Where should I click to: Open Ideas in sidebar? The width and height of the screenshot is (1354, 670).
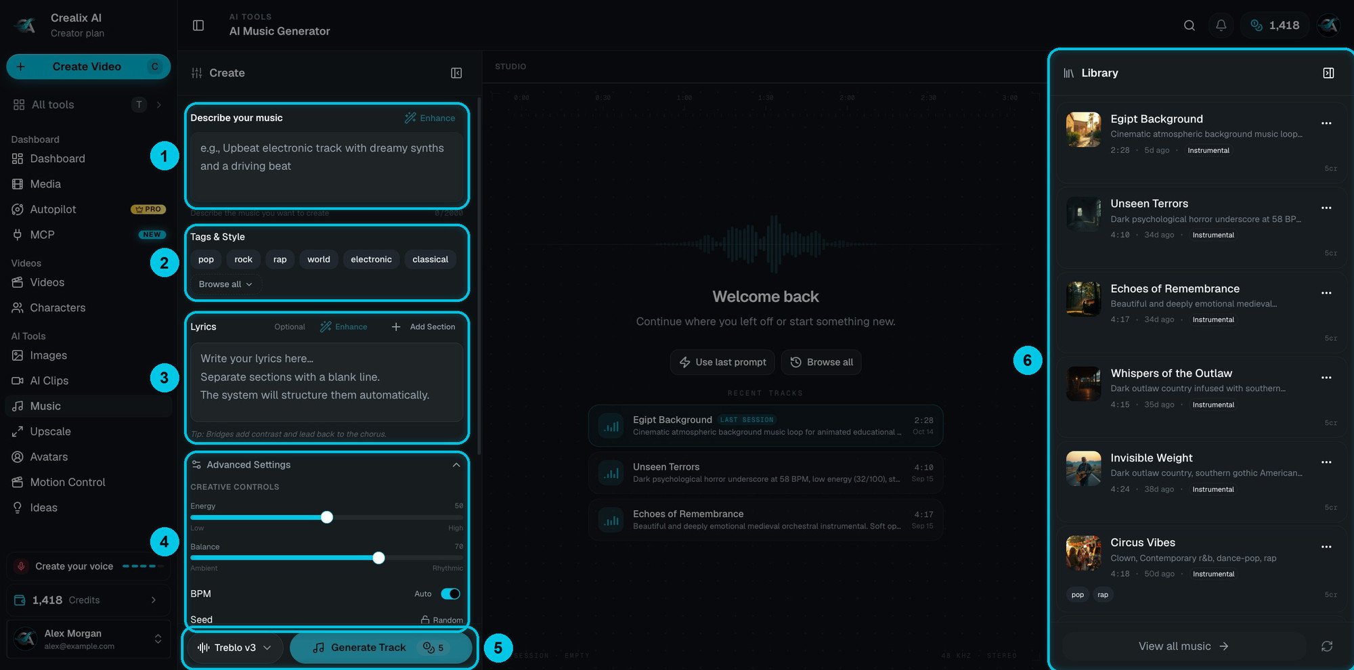(x=88, y=508)
